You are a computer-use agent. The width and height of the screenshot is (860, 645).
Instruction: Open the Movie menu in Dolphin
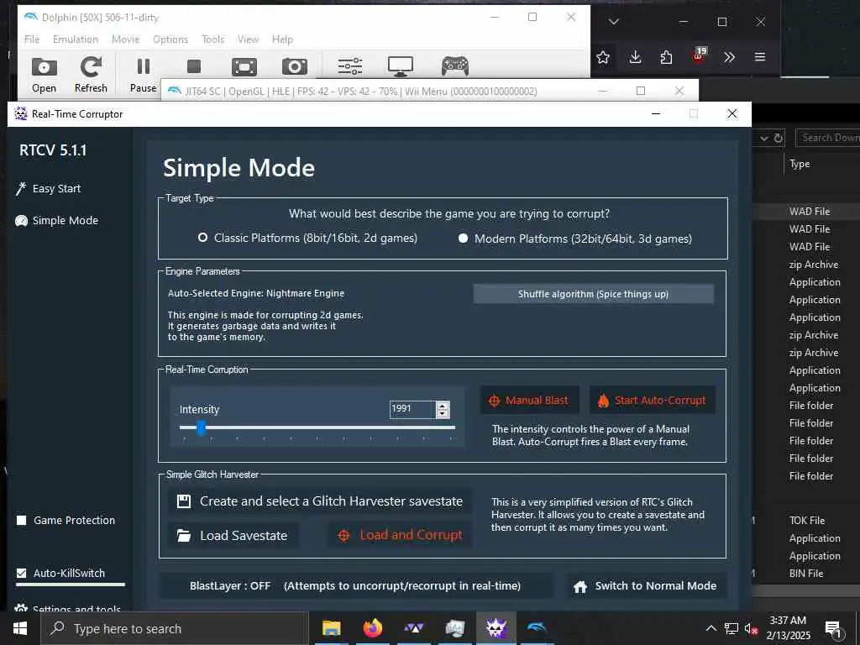[x=126, y=39]
